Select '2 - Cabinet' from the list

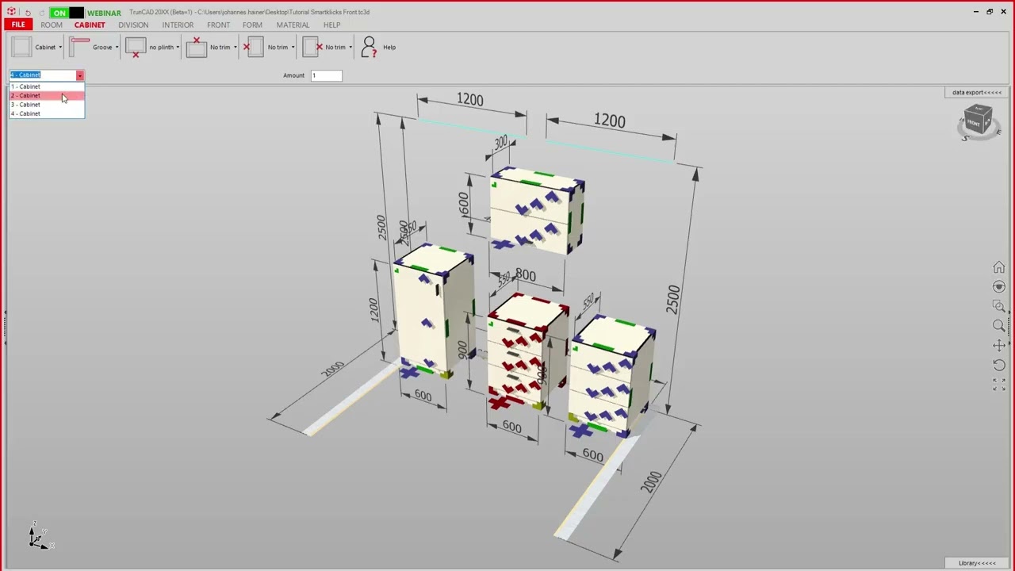(x=47, y=95)
